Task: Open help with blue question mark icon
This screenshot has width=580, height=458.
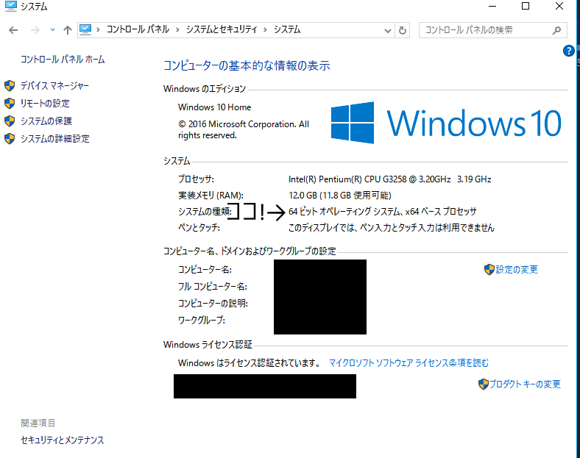Action: pos(568,51)
